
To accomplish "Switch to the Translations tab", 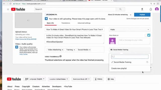I will (x=66, y=23).
